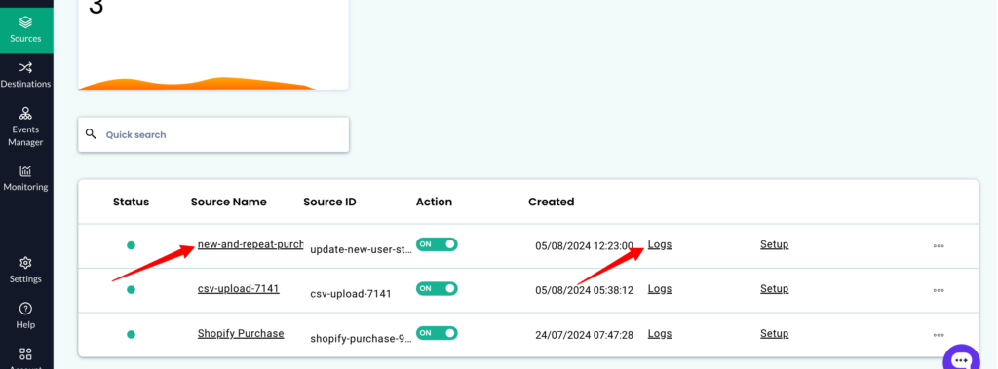Open the csv-upload-7141 source link
The width and height of the screenshot is (998, 369).
pos(239,289)
